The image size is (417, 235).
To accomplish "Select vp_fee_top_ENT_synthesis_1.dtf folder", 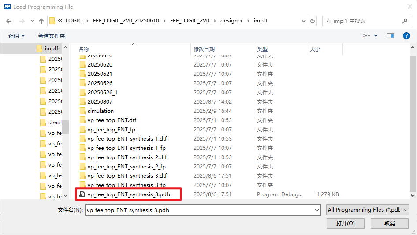I will coord(127,138).
